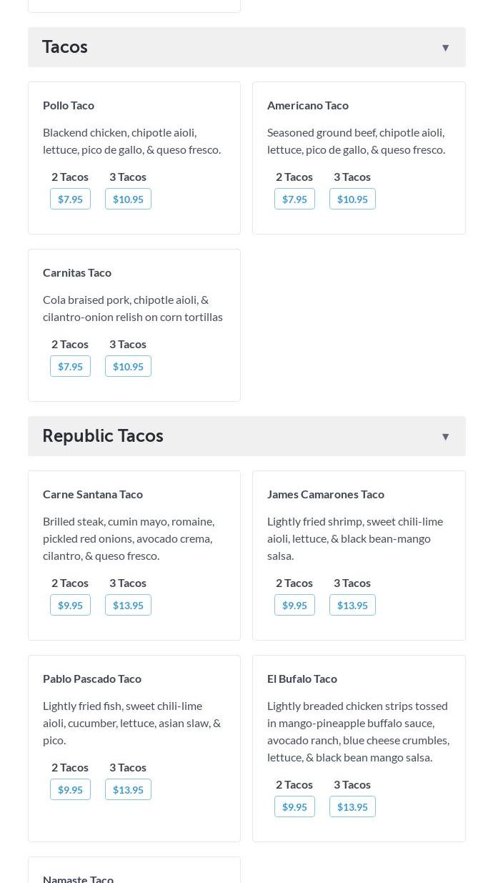Pick Carnitas Taco 2 Tacos $7.95
The width and height of the screenshot is (493, 883).
coord(70,366)
